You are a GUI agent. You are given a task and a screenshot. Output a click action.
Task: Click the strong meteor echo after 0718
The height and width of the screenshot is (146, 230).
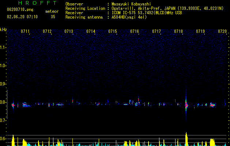[186, 105]
